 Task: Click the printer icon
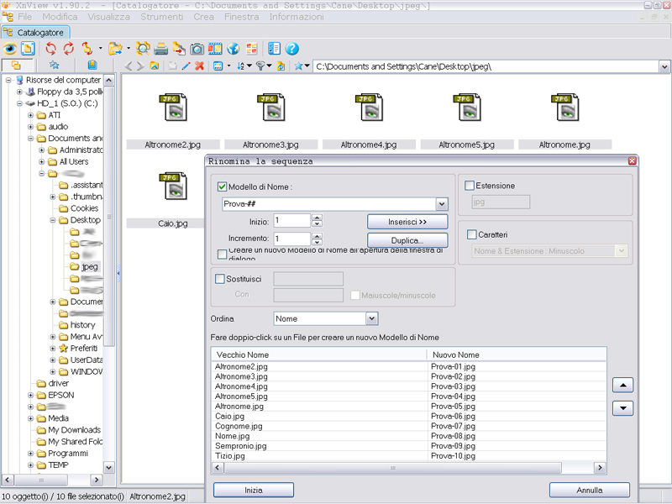click(160, 49)
